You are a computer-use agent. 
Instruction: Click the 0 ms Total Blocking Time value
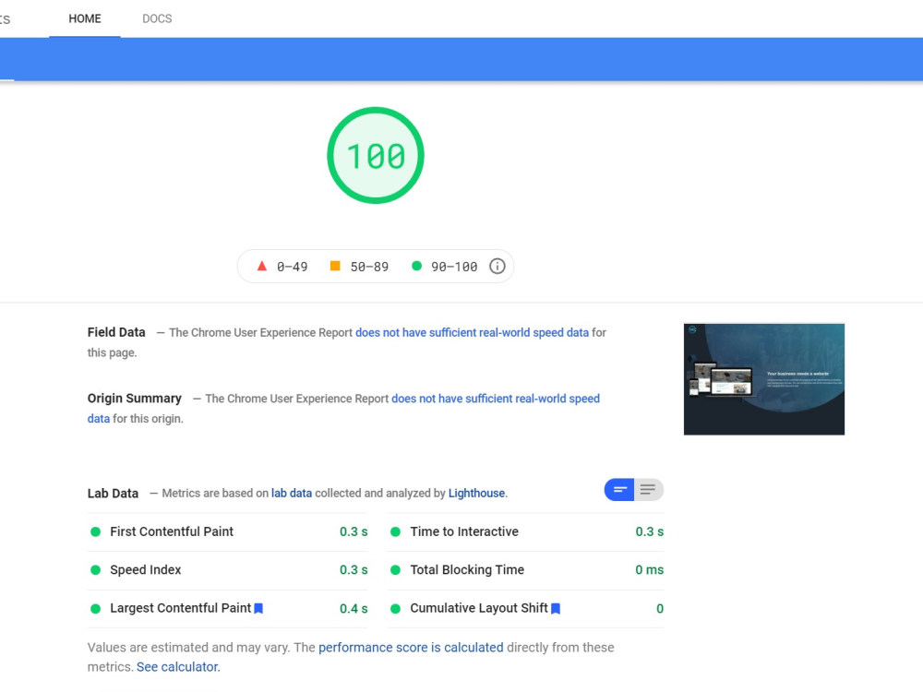649,569
